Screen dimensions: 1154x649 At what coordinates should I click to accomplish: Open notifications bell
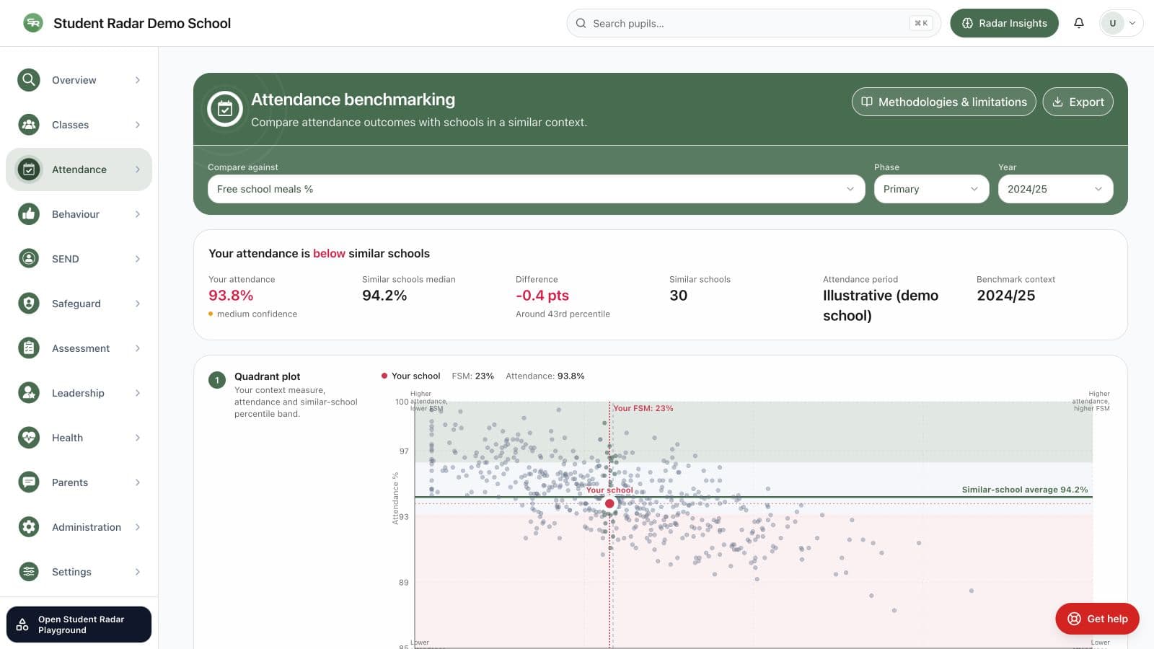click(x=1079, y=23)
